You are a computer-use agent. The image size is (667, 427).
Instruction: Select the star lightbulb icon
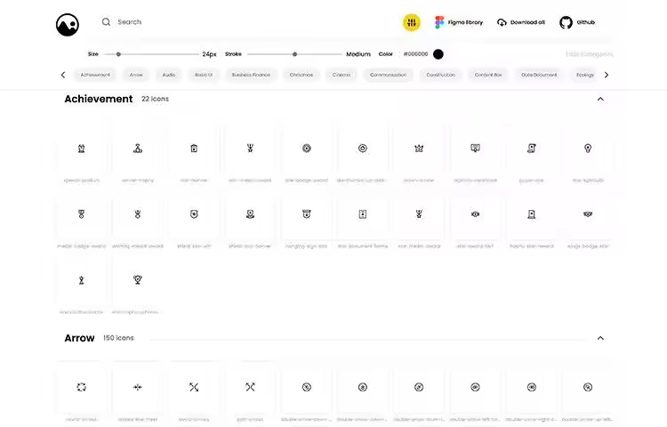tap(588, 149)
